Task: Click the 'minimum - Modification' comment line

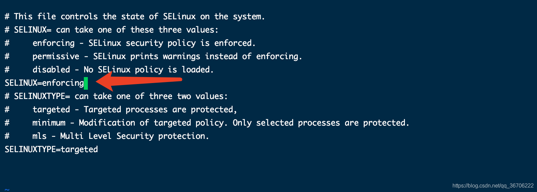Action: 207,123
